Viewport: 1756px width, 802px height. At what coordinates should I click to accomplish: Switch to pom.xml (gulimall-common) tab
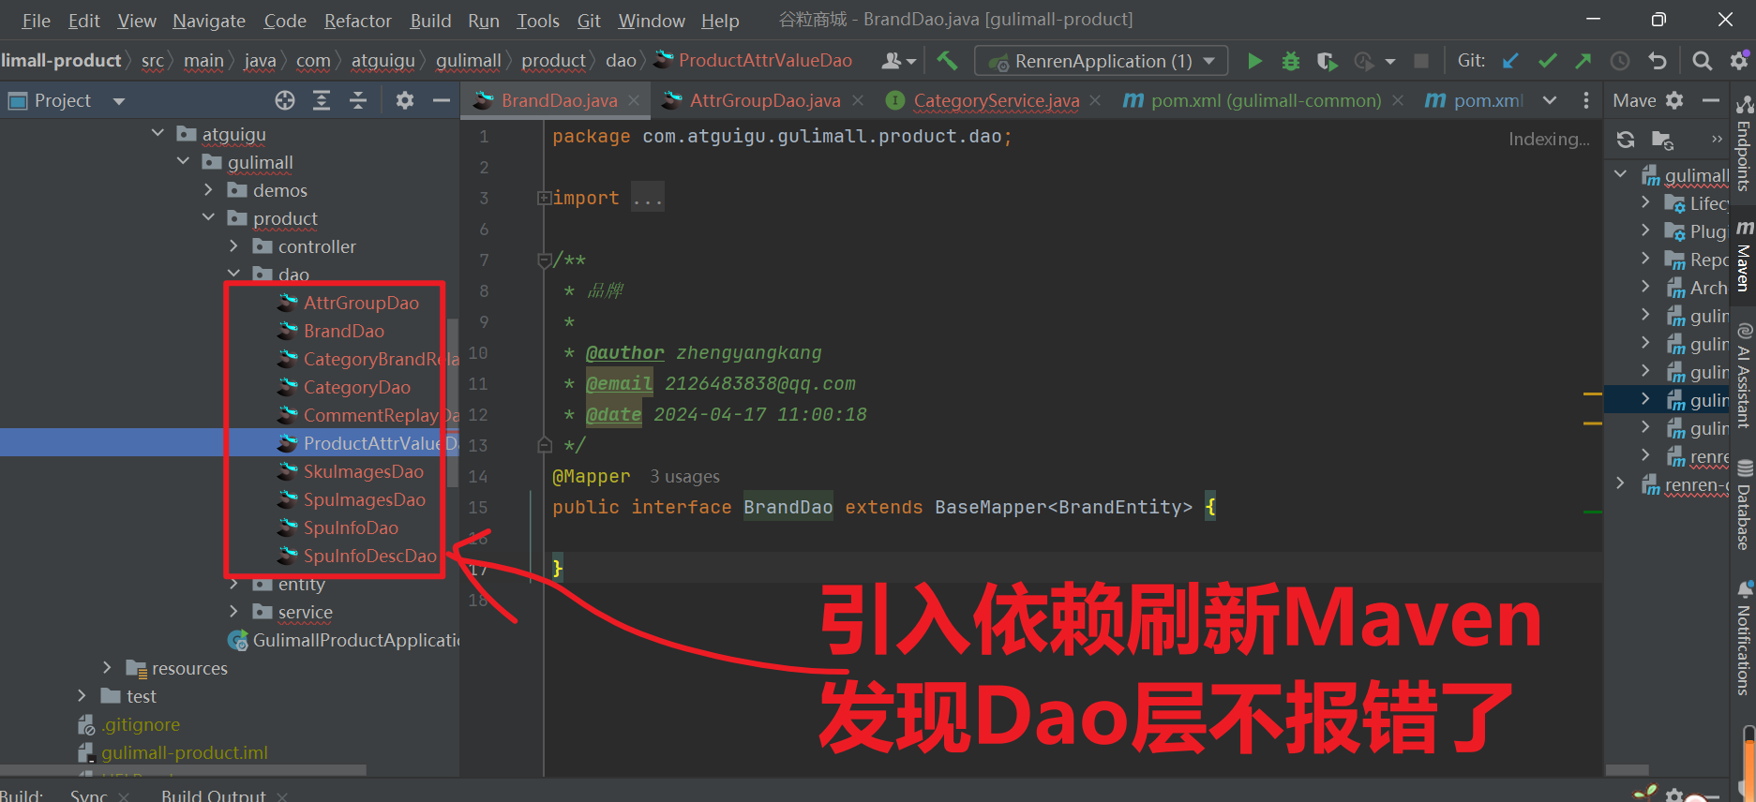(1267, 100)
